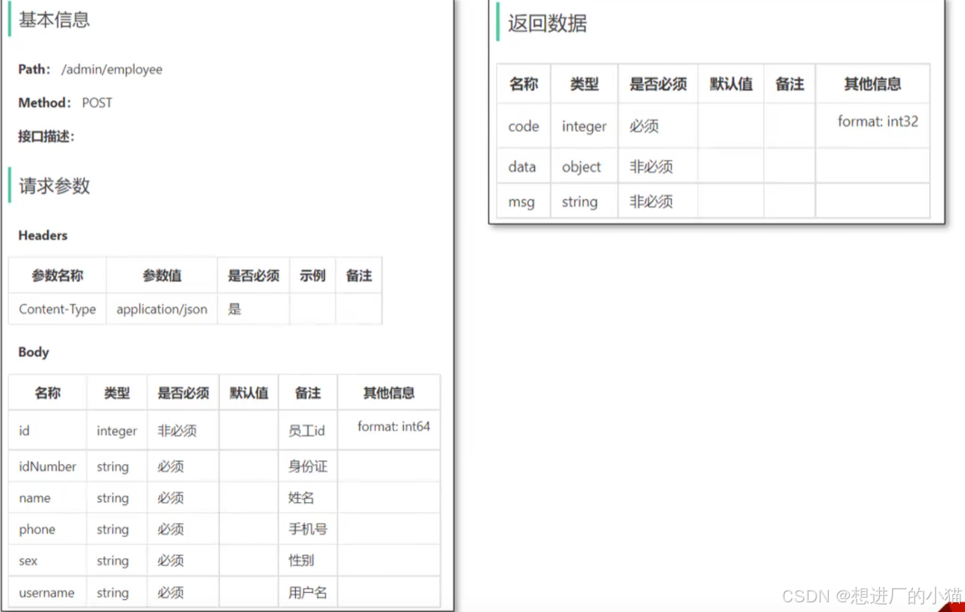Image resolution: width=965 pixels, height=612 pixels.
Task: Click integer type in the id row
Action: 117,431
